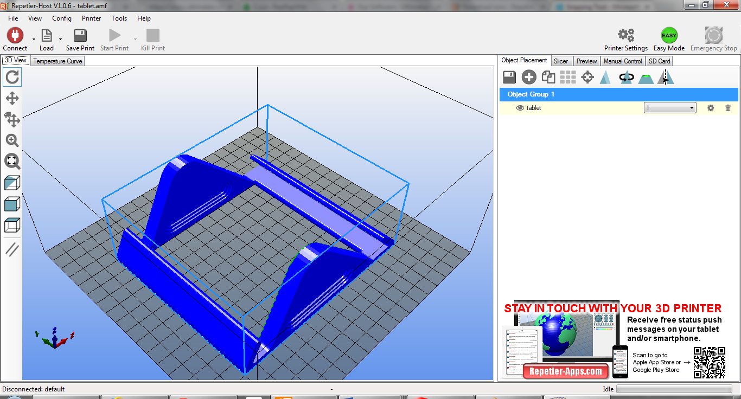The height and width of the screenshot is (399, 741).
Task: Open the Start Print dropdown arrow
Action: click(135, 40)
